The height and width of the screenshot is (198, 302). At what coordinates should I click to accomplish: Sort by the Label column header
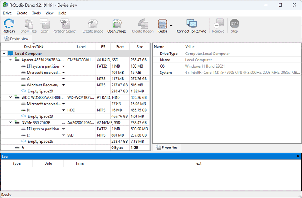(x=81, y=47)
